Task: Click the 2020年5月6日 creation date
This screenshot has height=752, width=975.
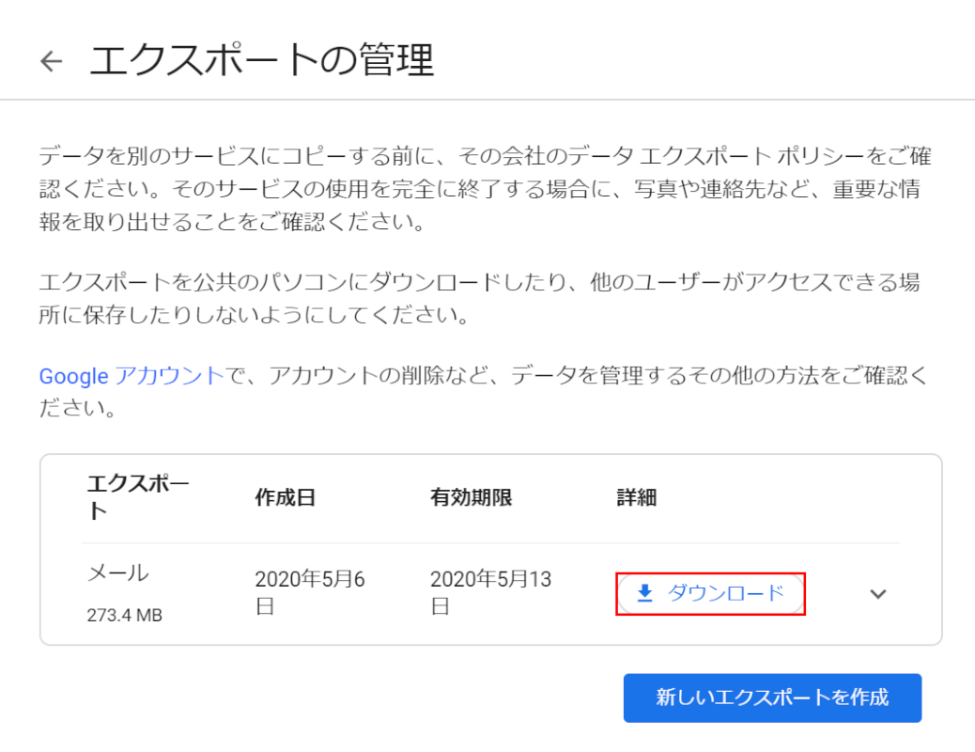Action: tap(309, 593)
